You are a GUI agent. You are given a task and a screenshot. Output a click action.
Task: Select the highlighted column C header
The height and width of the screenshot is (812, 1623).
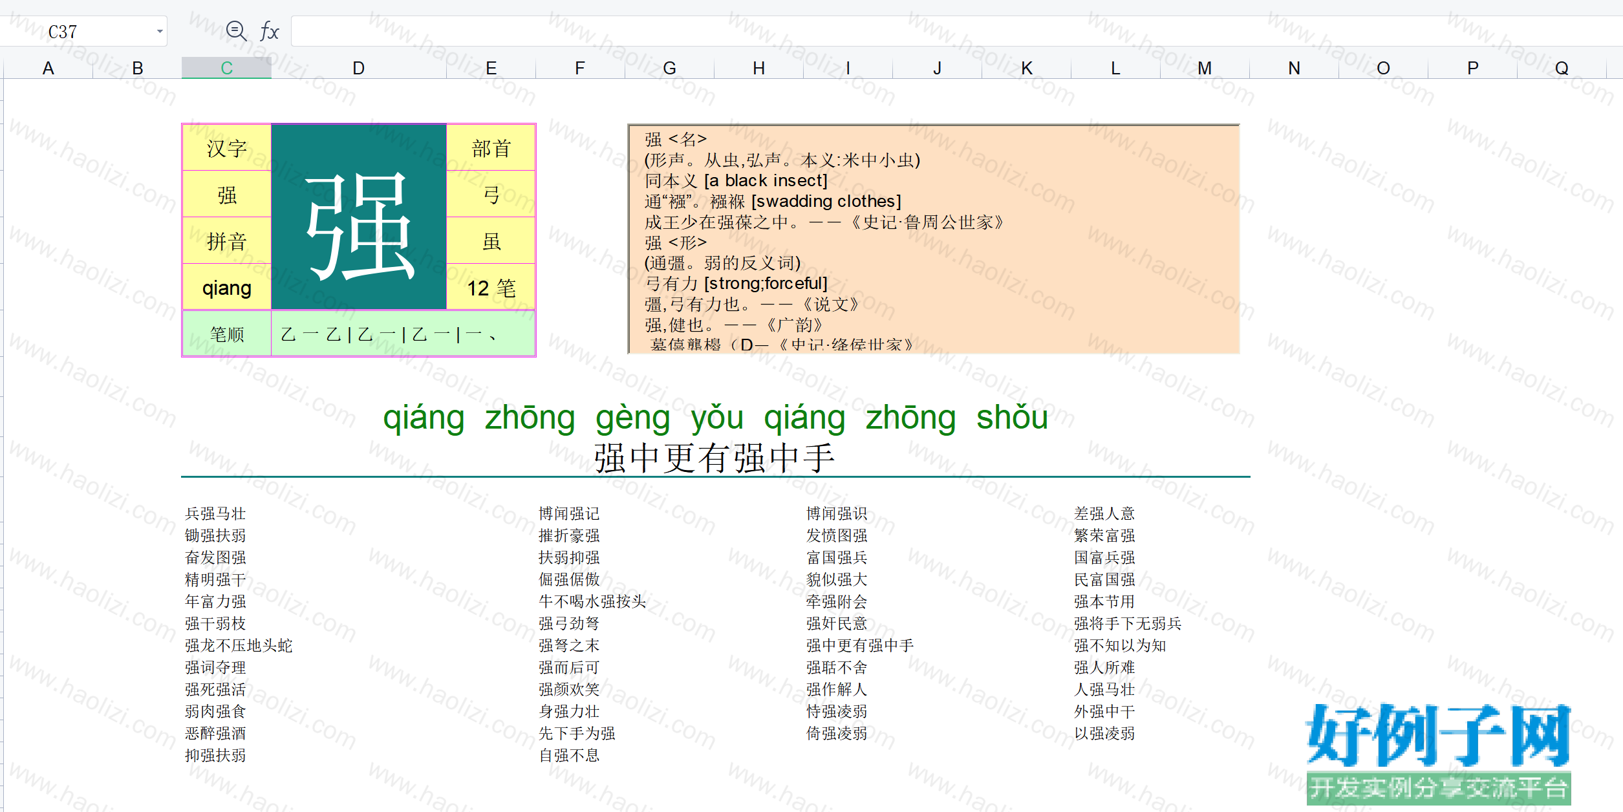click(226, 68)
